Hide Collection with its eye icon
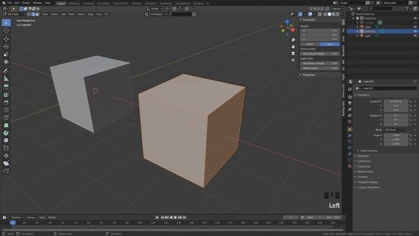Image resolution: width=419 pixels, height=236 pixels. [415, 18]
